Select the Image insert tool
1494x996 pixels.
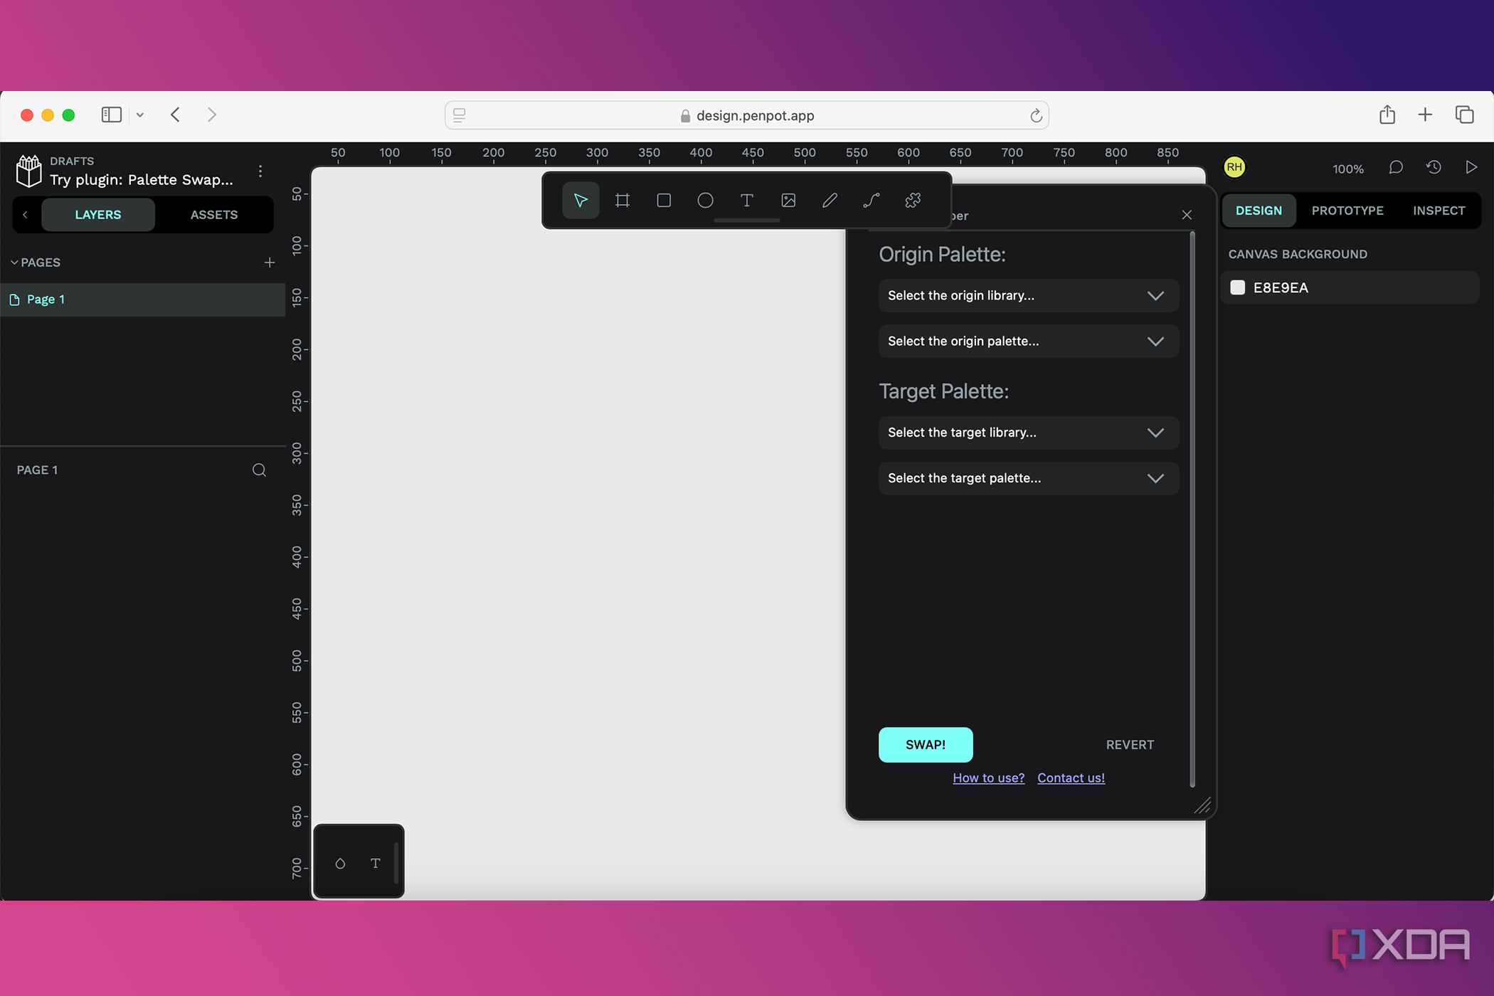(788, 201)
